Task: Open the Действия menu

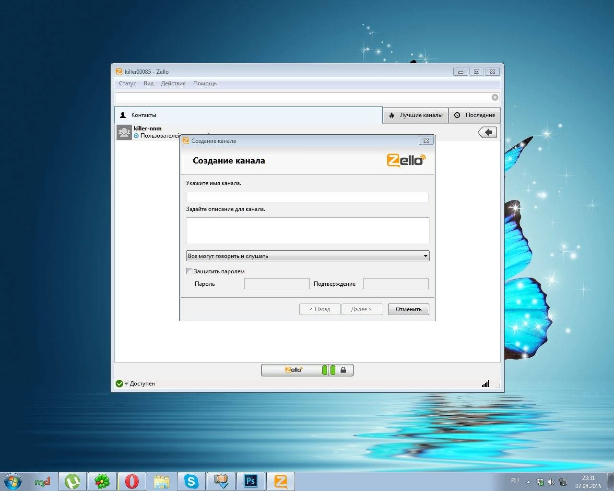Action: click(x=173, y=83)
